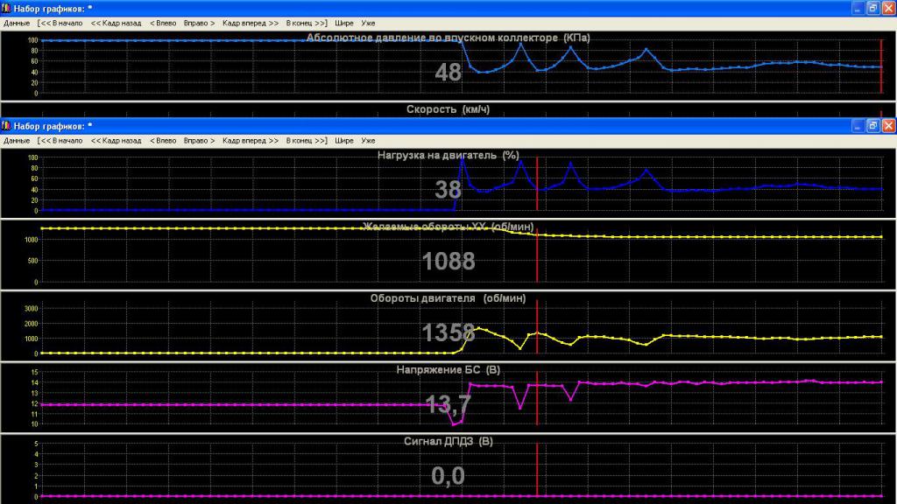Viewport: 897px width, 504px height.
Task: Click 'Вправо >' in the lower window menu bar
Action: coord(199,140)
